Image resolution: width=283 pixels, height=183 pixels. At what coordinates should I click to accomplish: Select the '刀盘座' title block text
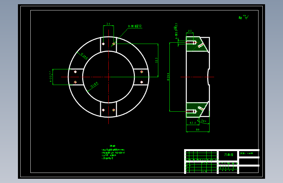(x=229, y=155)
